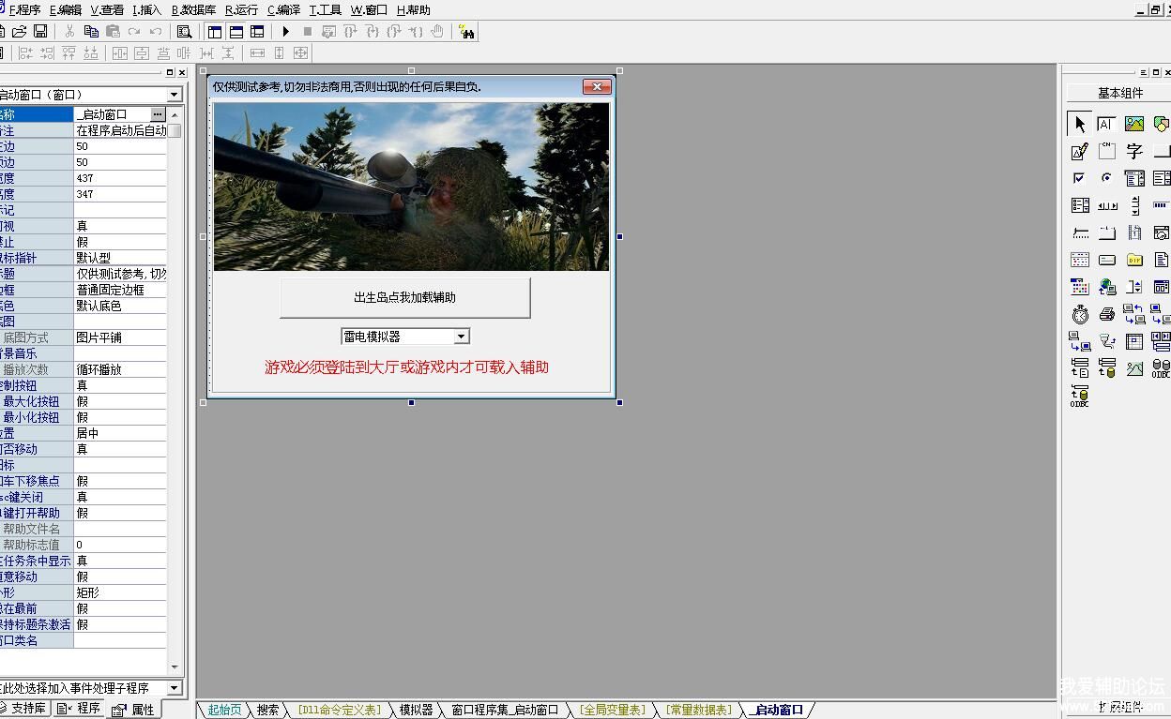Switch to the 模拟器 document tab
The image size is (1171, 719).
click(416, 711)
